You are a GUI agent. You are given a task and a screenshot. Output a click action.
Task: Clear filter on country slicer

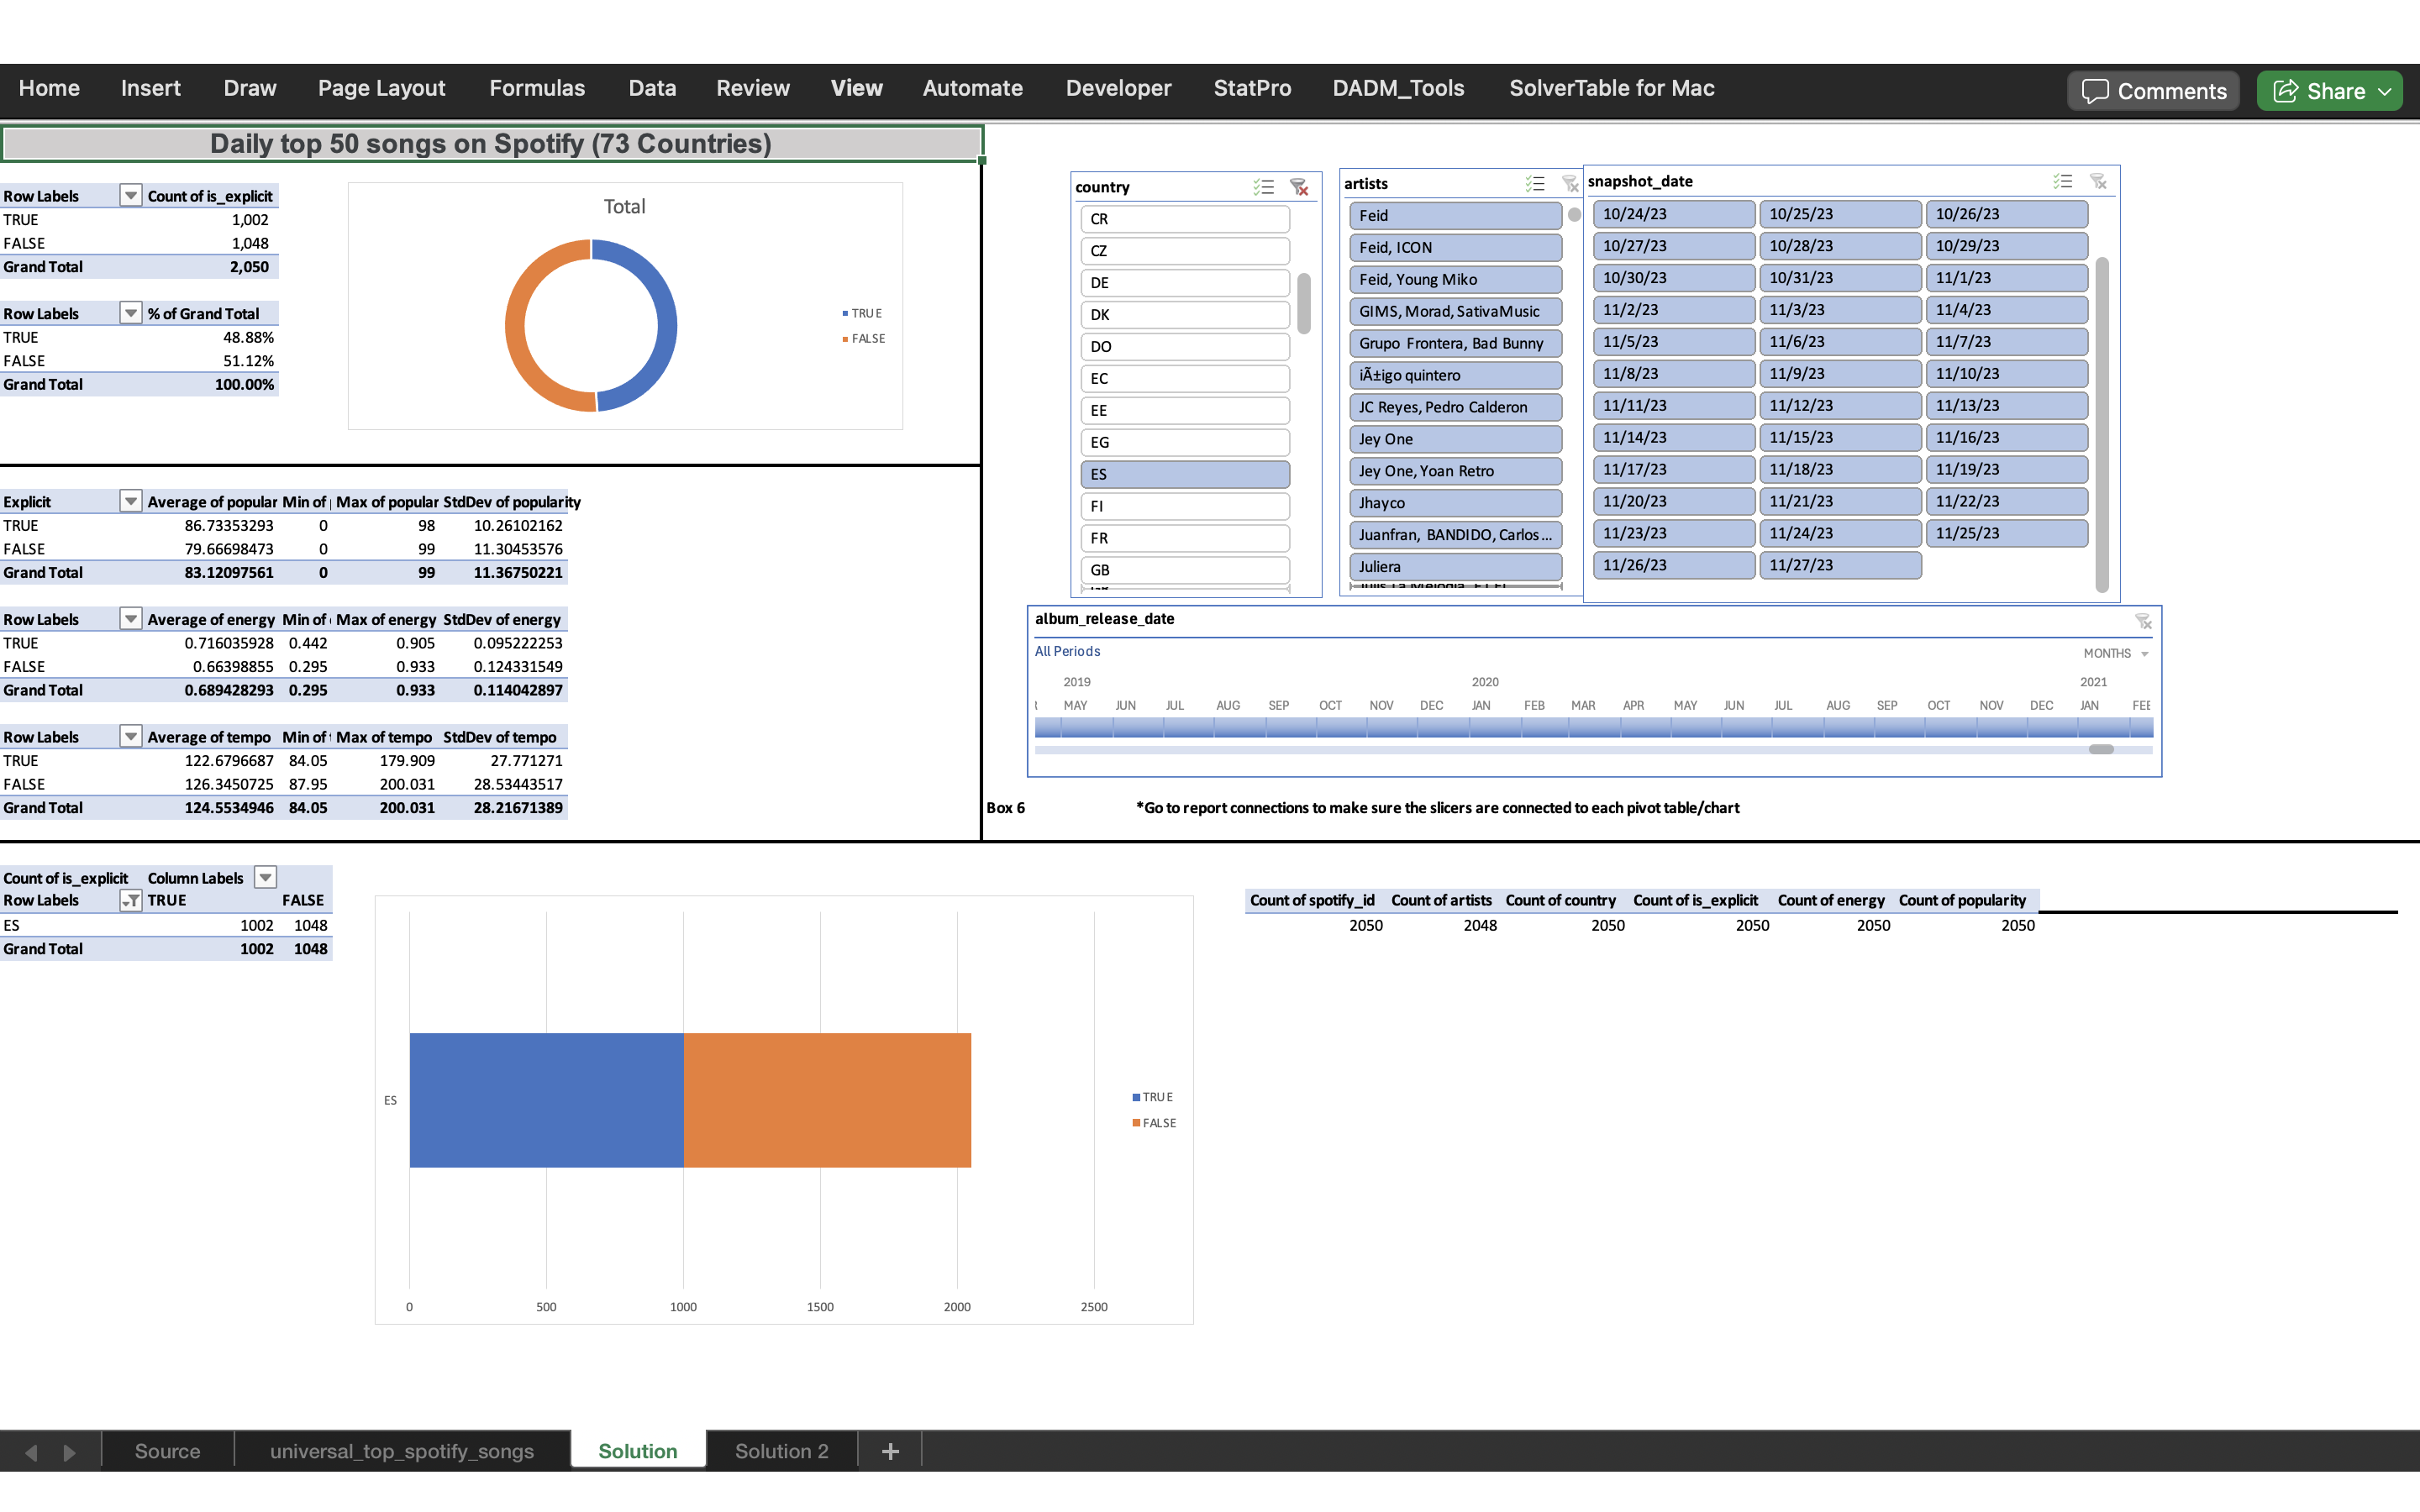pos(1299,187)
